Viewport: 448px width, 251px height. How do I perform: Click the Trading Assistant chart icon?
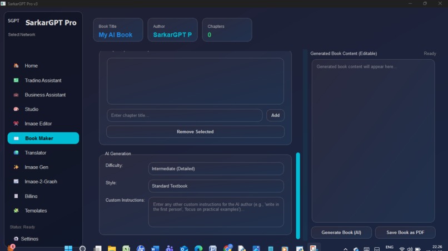pos(16,80)
